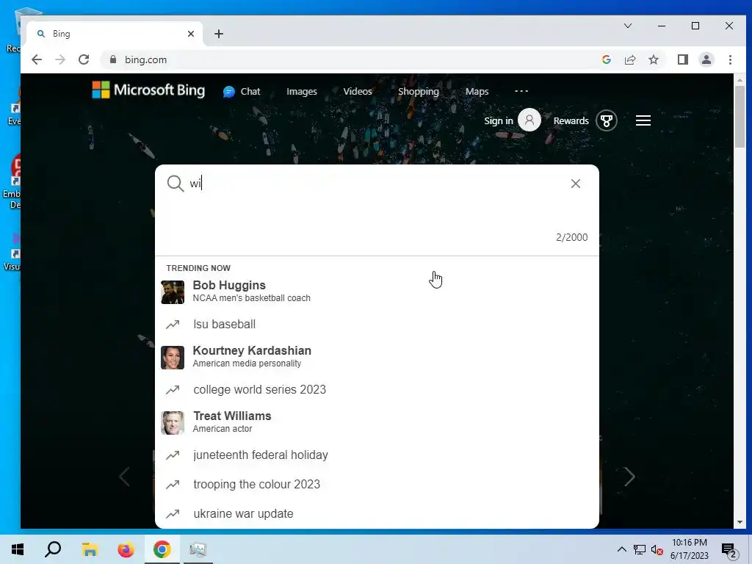Click the Google icon in address bar
This screenshot has width=752, height=564.
click(x=607, y=59)
